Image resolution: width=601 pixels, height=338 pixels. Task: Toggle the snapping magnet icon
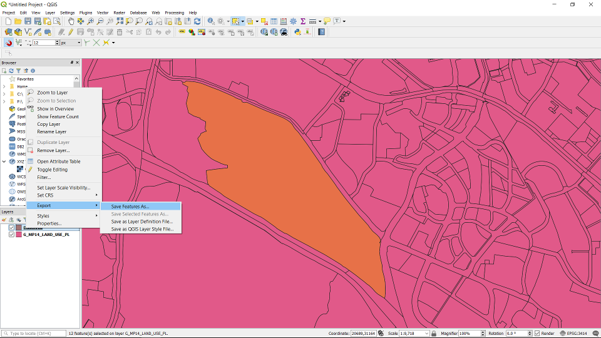coord(9,43)
